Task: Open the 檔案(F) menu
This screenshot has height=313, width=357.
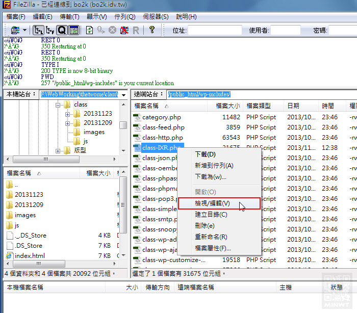Action: (x=16, y=17)
